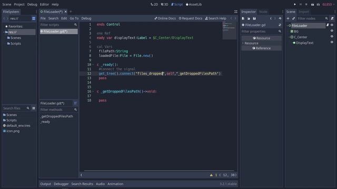The width and height of the screenshot is (337, 189).
Task: Save the edited resource in Inspector
Action: [254, 19]
